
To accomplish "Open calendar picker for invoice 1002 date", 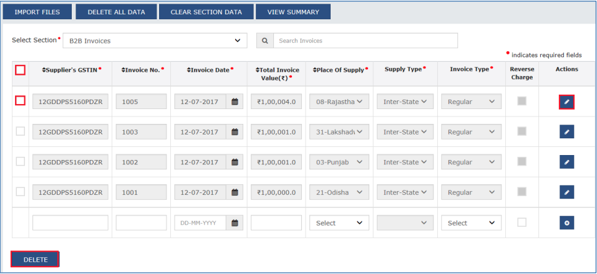I will pos(235,162).
